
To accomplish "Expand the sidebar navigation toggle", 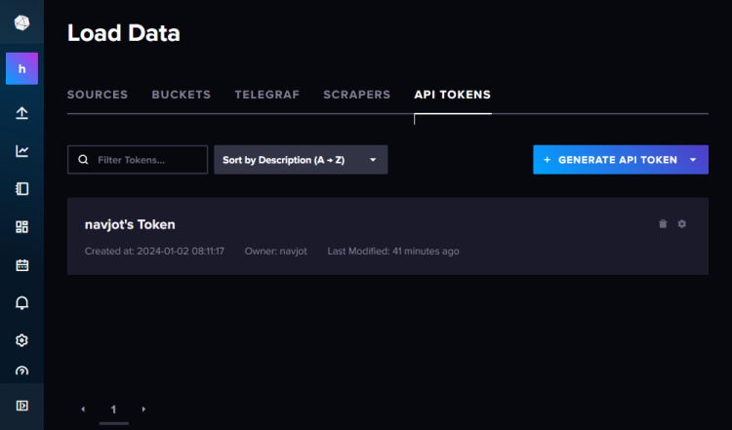I will [x=21, y=406].
